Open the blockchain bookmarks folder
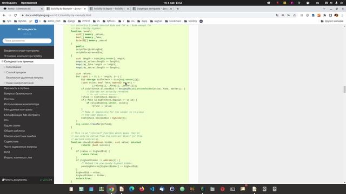346x194 pixels. point(173,21)
